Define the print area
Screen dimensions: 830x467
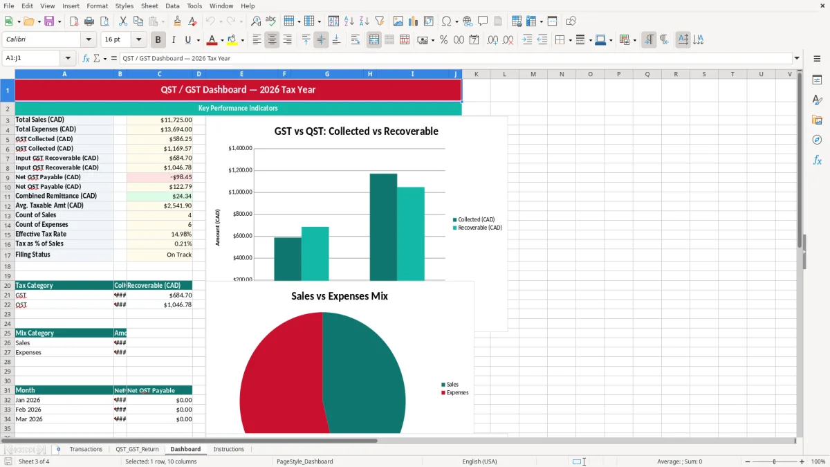pos(517,21)
